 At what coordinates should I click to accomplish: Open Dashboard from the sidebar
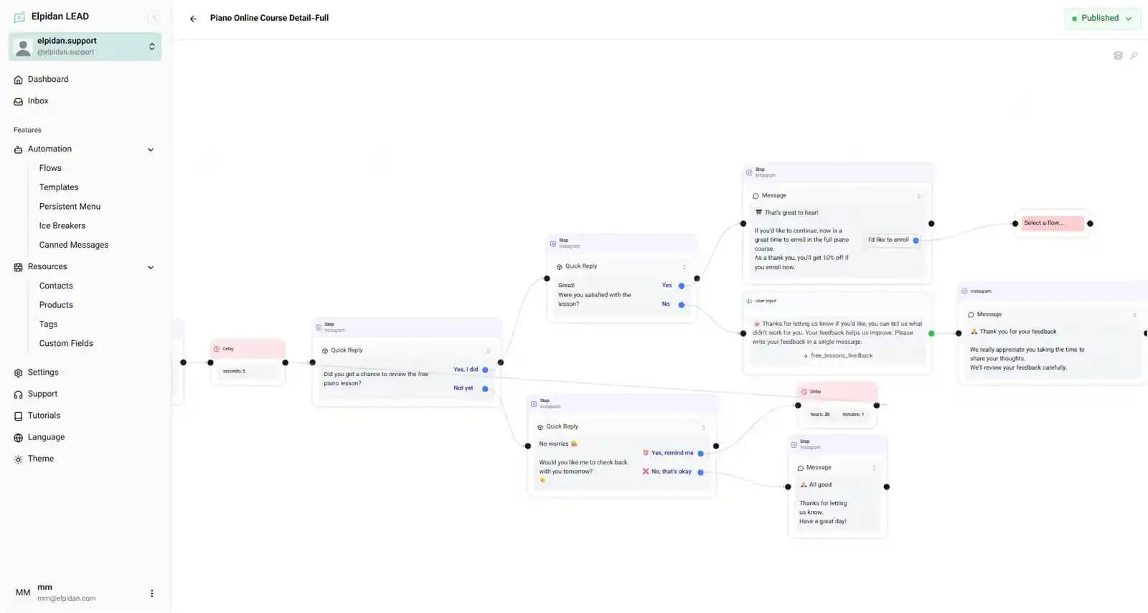coord(48,79)
